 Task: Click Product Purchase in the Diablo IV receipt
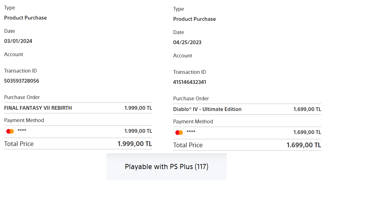pos(195,19)
